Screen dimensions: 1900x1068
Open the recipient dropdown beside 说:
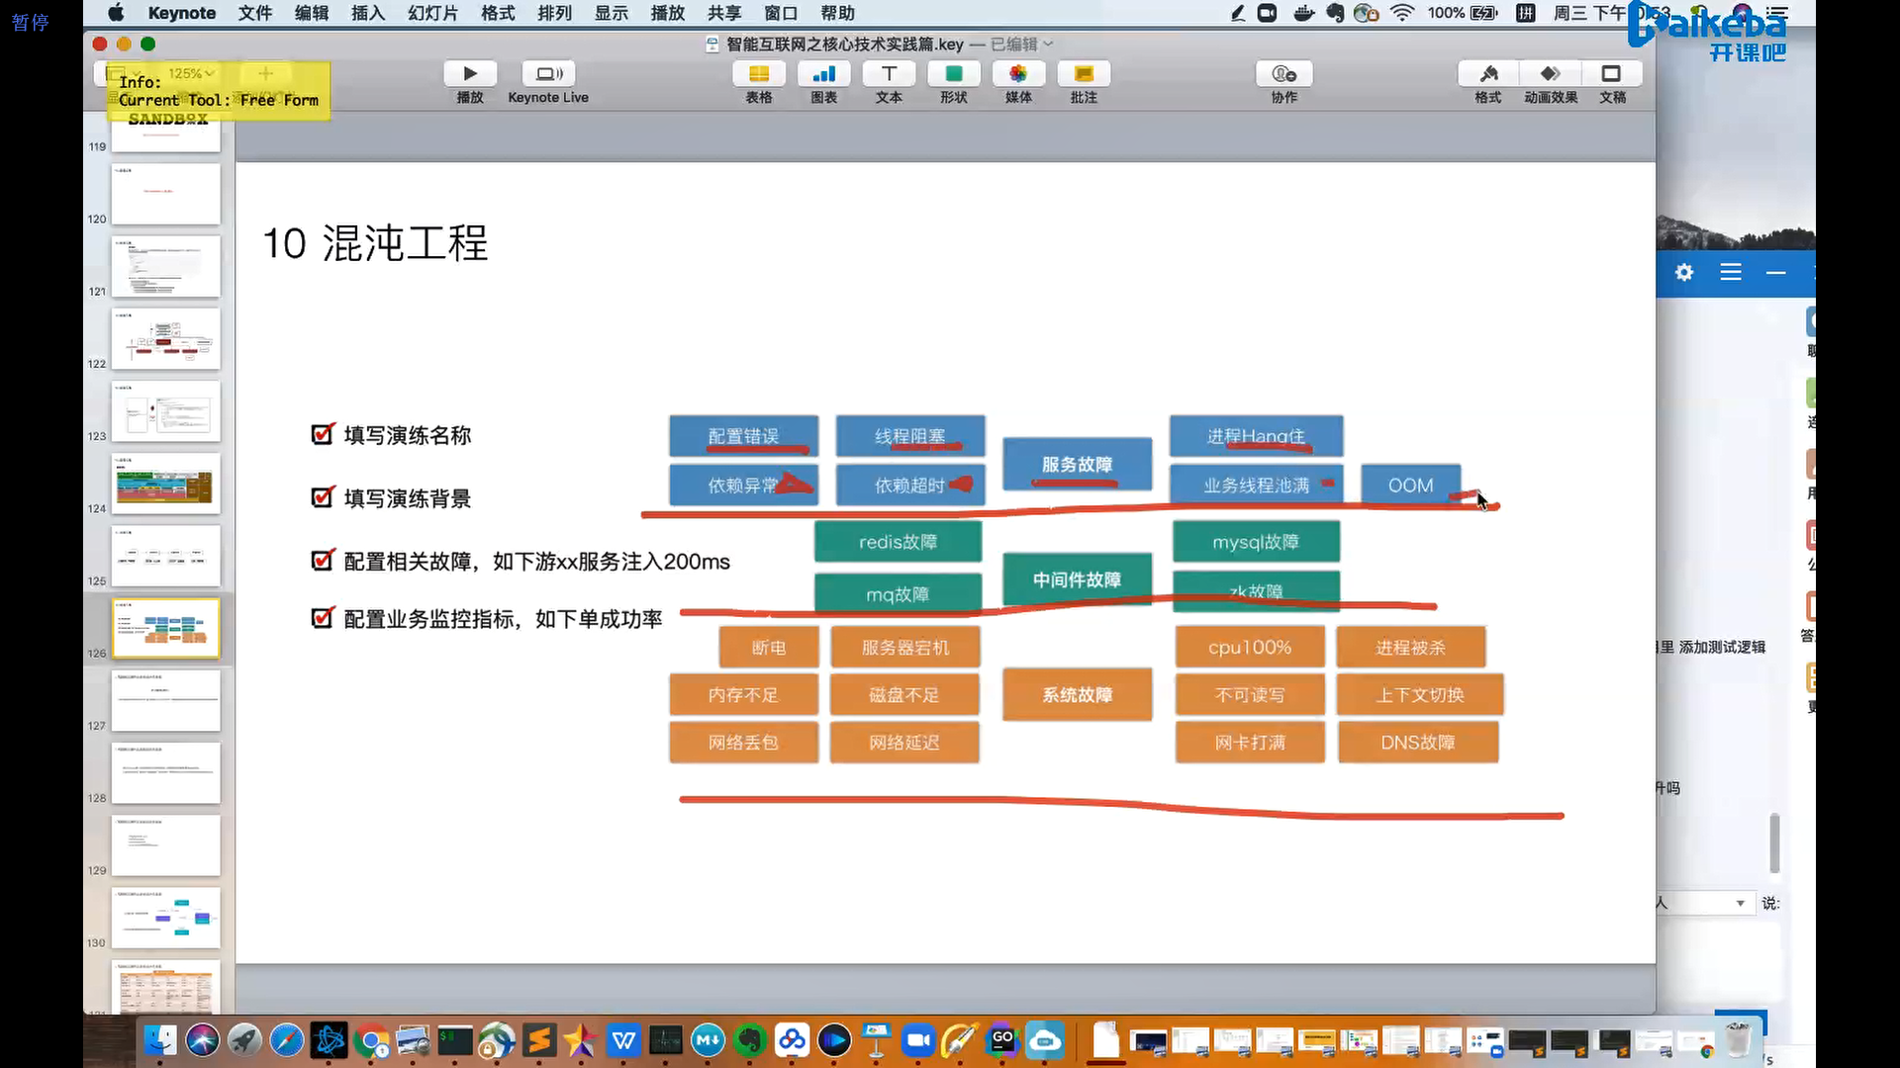pos(1740,903)
